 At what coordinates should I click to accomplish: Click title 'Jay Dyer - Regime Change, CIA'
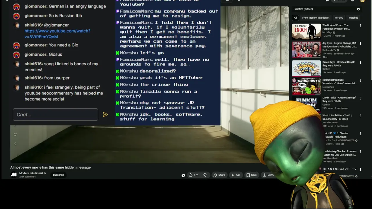click(x=339, y=45)
